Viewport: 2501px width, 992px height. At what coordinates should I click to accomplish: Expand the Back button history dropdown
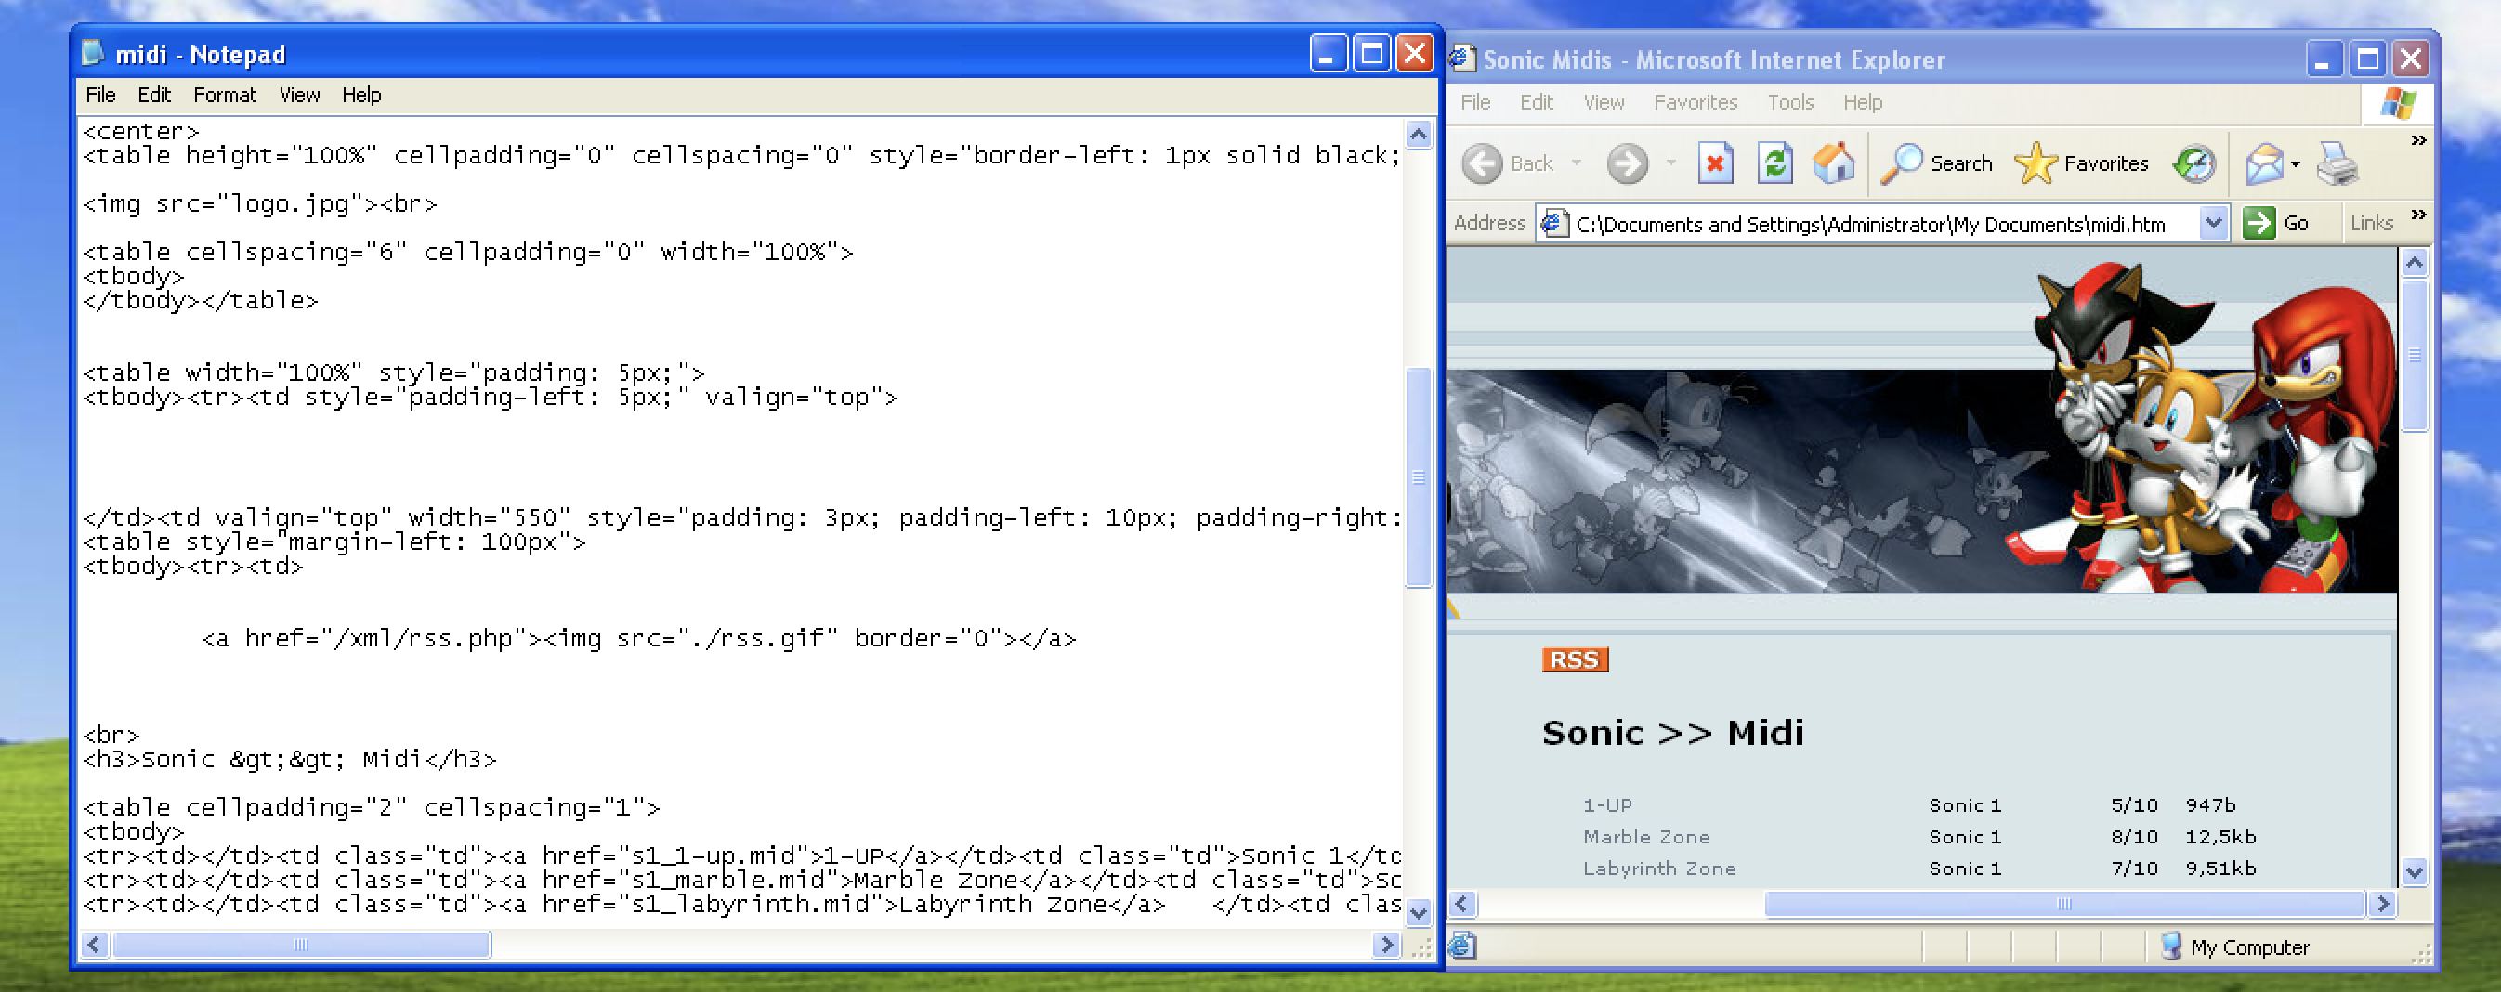[x=1576, y=163]
